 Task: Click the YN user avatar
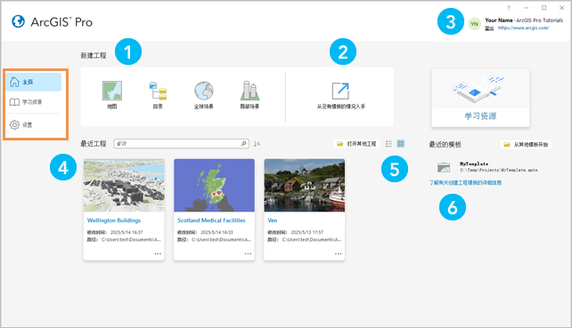474,24
